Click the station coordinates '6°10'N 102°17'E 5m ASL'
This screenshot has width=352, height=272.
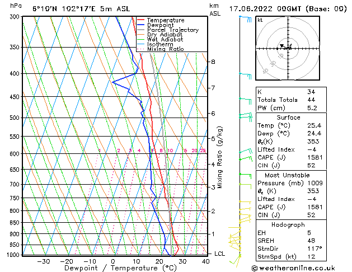coord(81,9)
